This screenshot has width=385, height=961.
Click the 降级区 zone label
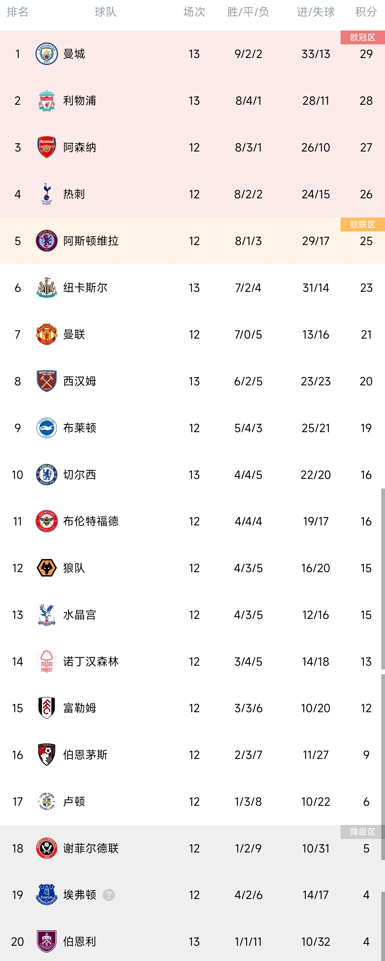coord(363,832)
